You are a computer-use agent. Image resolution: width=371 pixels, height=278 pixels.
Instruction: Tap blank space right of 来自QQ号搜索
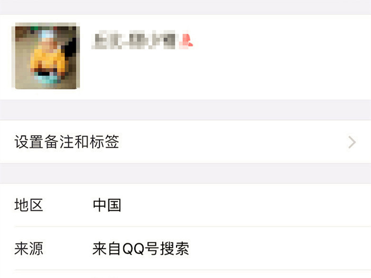(x=280, y=248)
